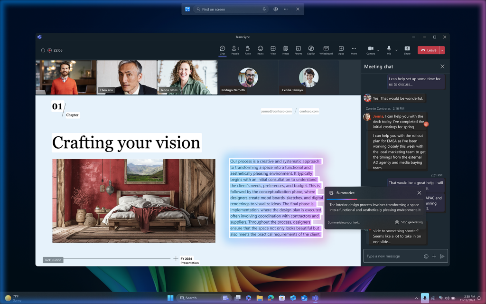Open the Apps icon in toolbar
This screenshot has width=486, height=304.
click(341, 49)
